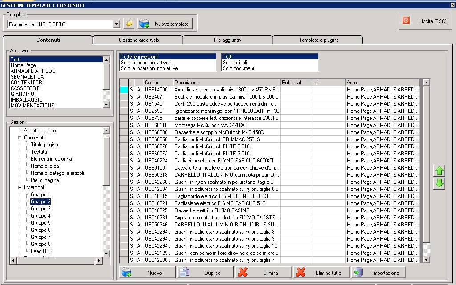The width and height of the screenshot is (456, 285).
Task: Select Elementi in colonna tree item
Action: click(51, 159)
